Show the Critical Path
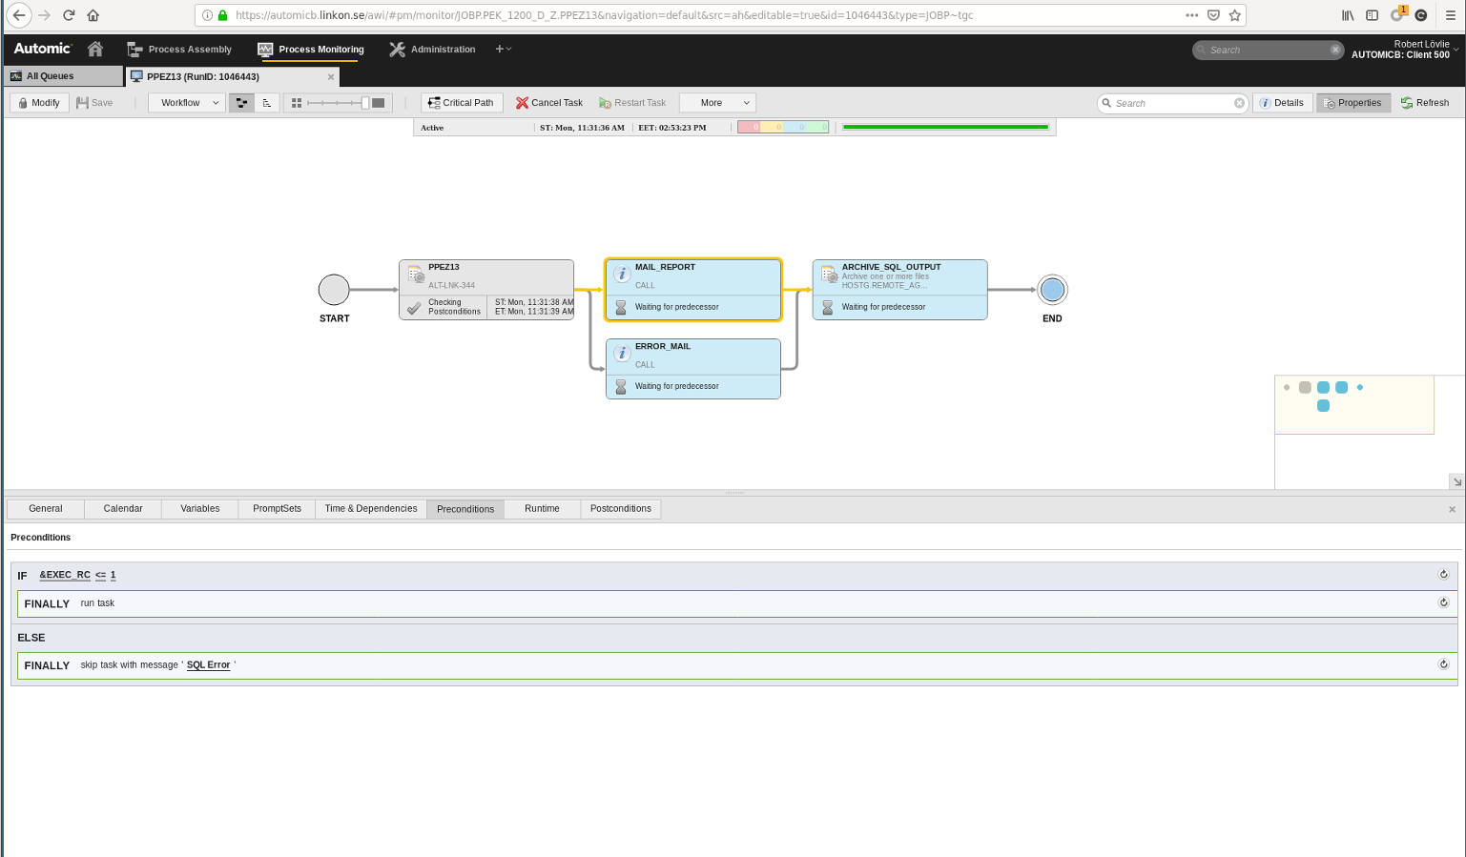The image size is (1466, 857). coord(462,103)
